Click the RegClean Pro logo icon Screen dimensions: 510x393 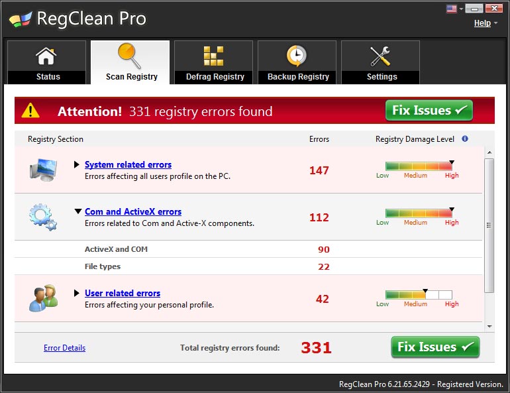(x=20, y=19)
